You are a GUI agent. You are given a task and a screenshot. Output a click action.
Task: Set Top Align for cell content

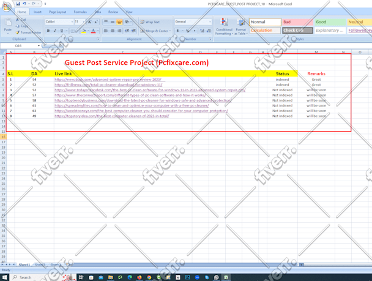[106, 22]
